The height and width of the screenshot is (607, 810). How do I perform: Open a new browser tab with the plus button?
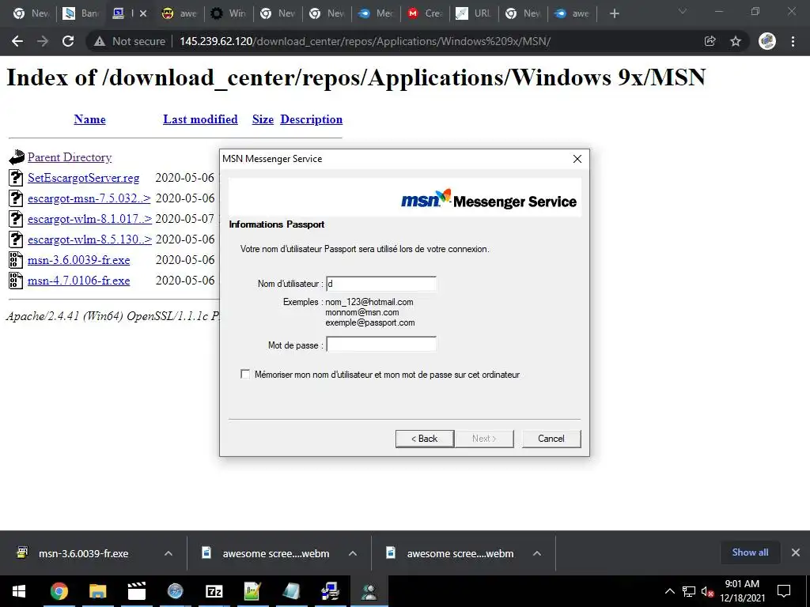[614, 14]
